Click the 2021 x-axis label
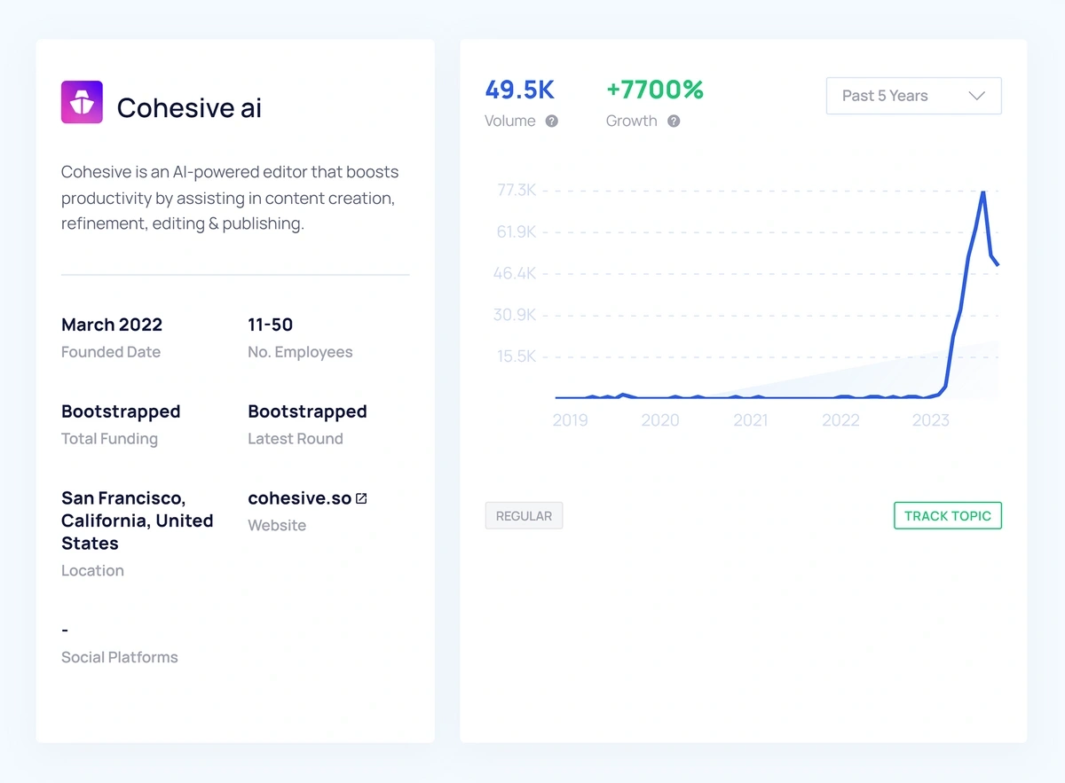The width and height of the screenshot is (1065, 783). pyautogui.click(x=750, y=420)
